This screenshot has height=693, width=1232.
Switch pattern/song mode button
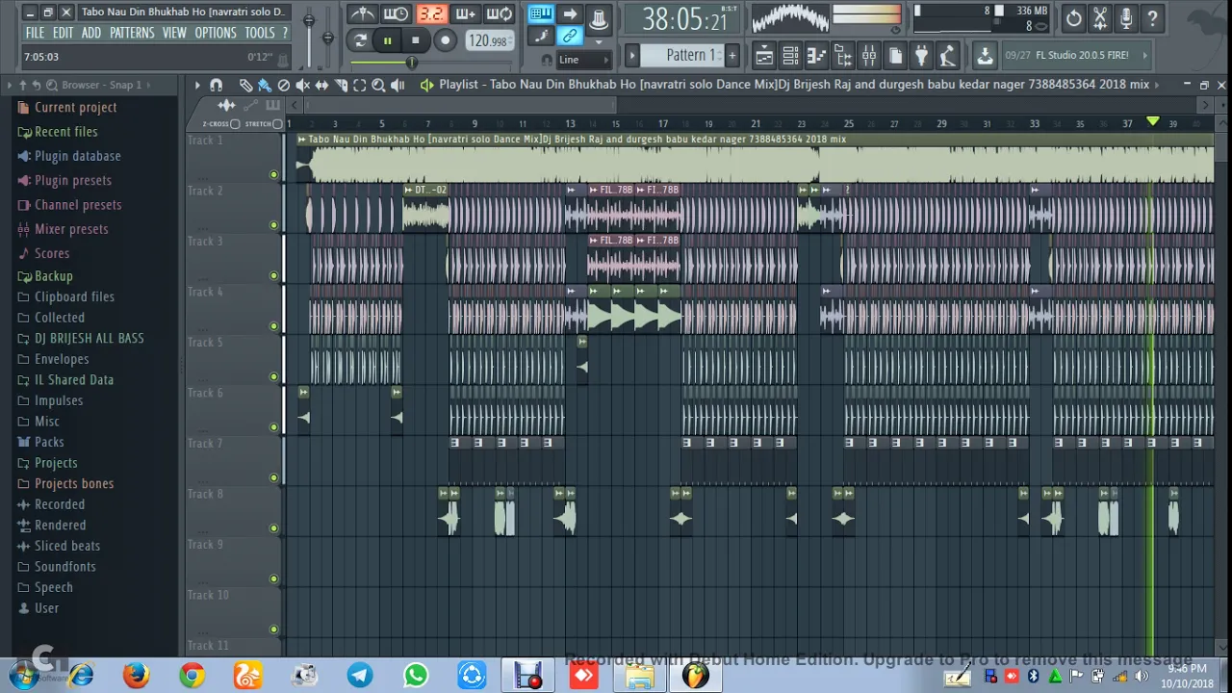click(x=360, y=40)
